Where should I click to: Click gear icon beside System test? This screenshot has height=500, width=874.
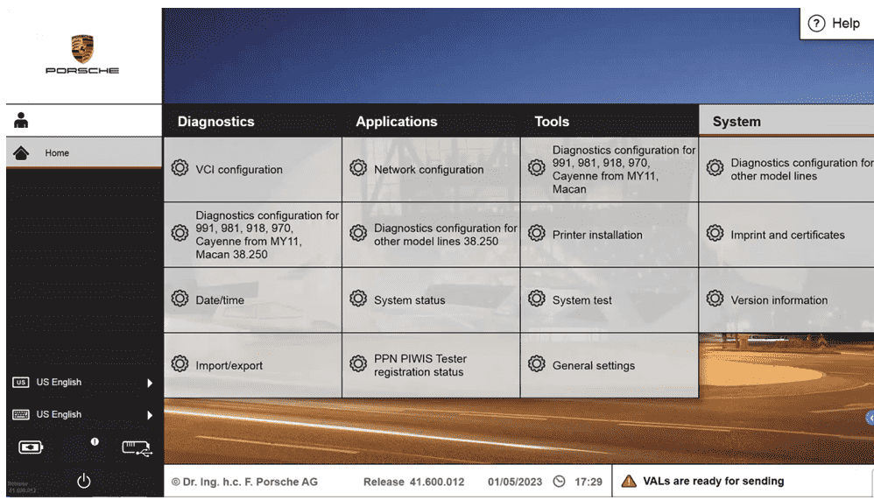(x=536, y=299)
